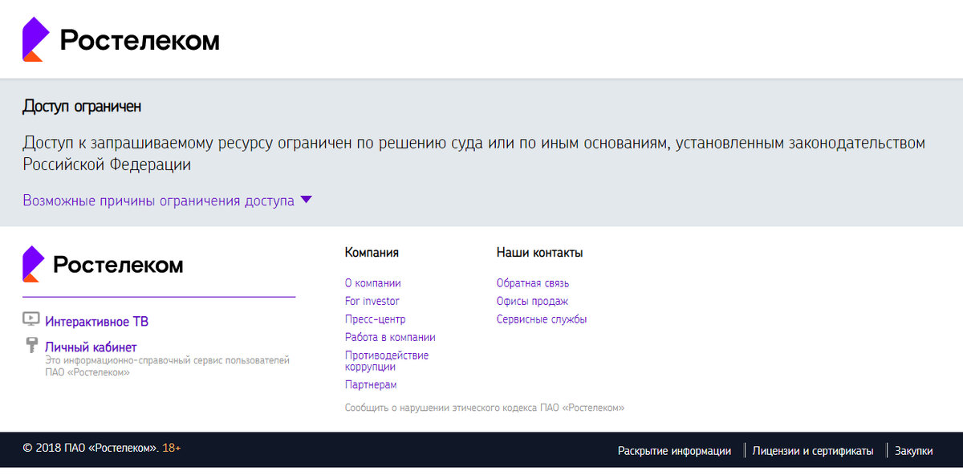Click the Это информационно-справочный сервис description text
Viewport: 963px width, 475px height.
pyautogui.click(x=167, y=367)
